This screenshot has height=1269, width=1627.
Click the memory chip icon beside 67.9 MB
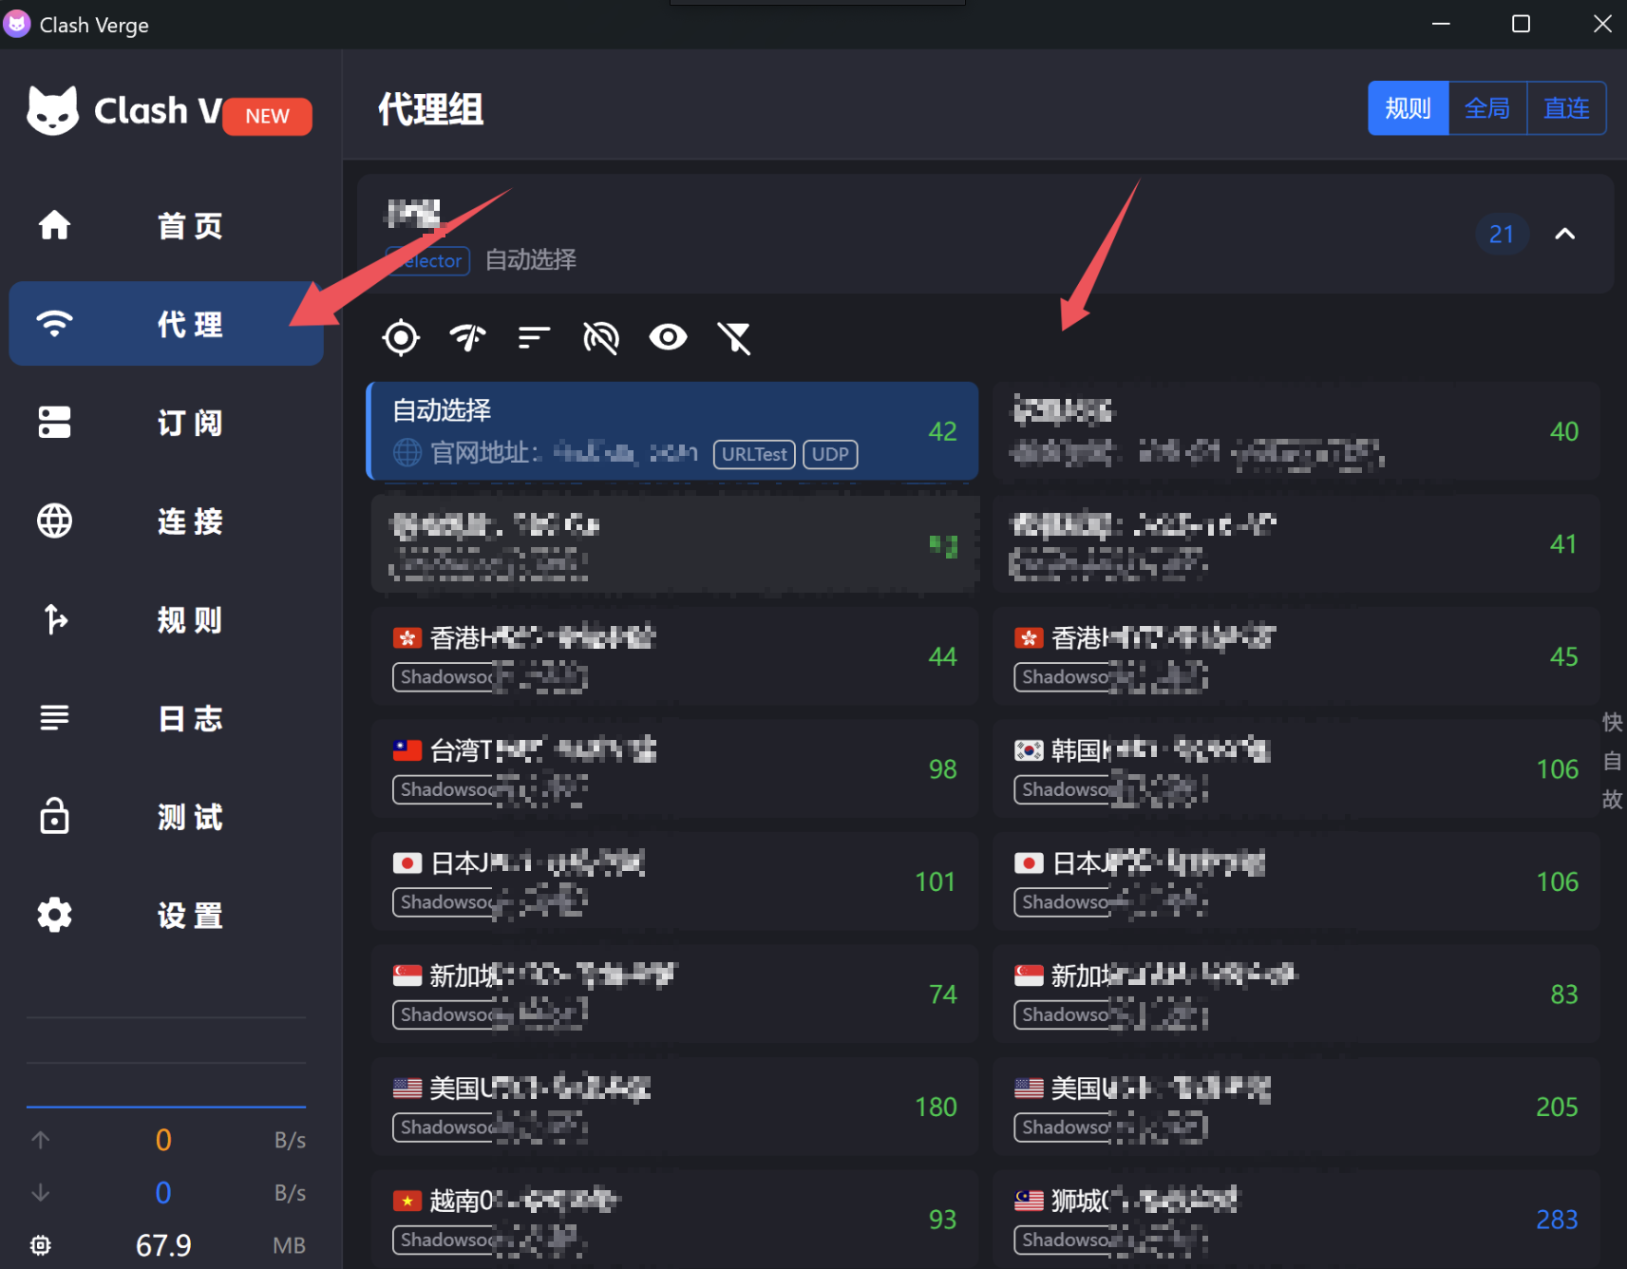pyautogui.click(x=41, y=1245)
